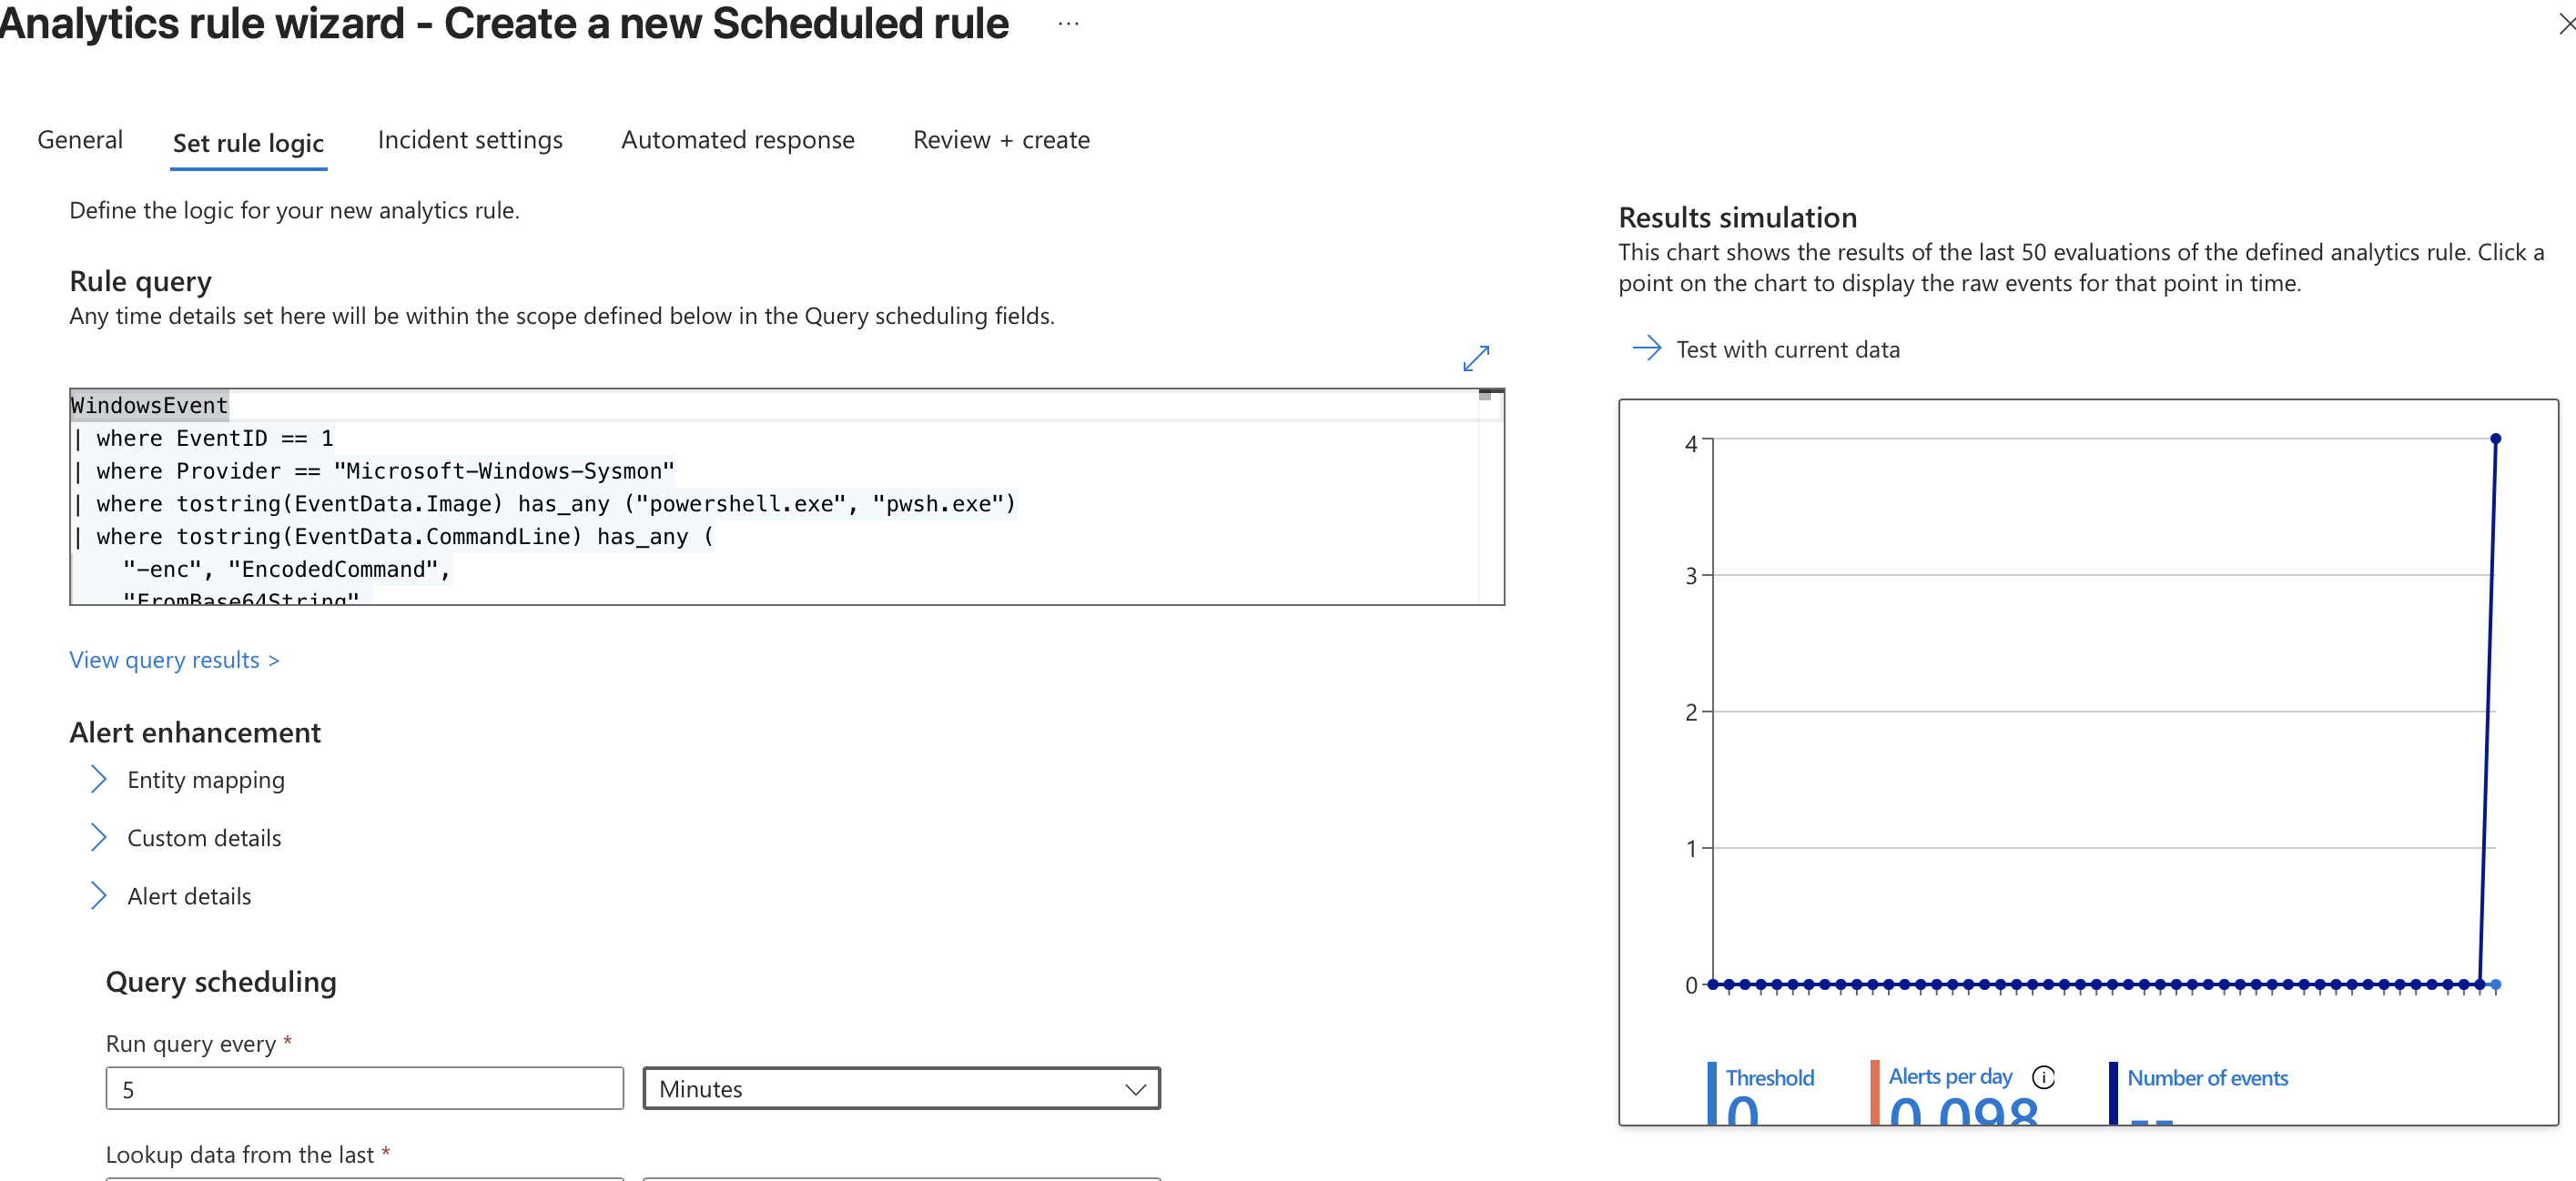The image size is (2576, 1181).
Task: Expand the rule query to full screen
Action: [x=1477, y=358]
